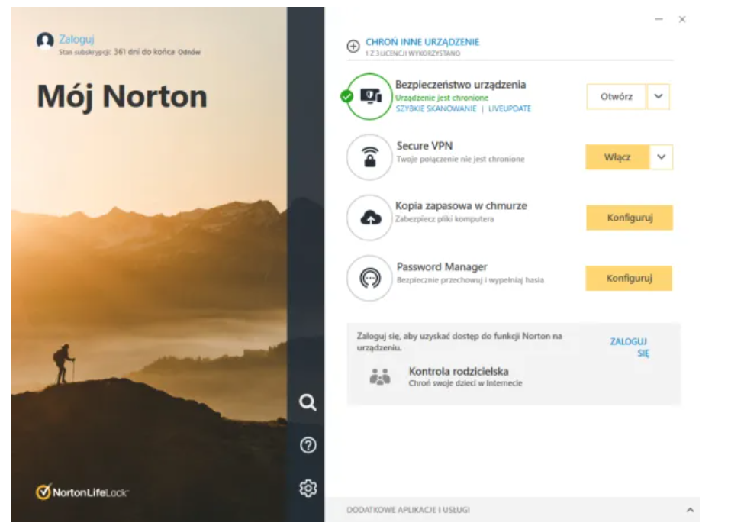Expand the dropdown arrow next to Włącz
744x526 pixels.
tap(661, 157)
